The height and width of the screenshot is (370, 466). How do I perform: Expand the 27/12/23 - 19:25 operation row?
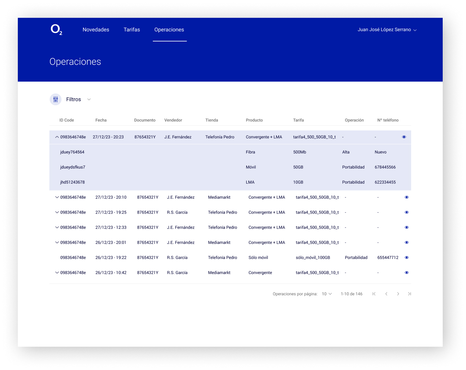(57, 212)
